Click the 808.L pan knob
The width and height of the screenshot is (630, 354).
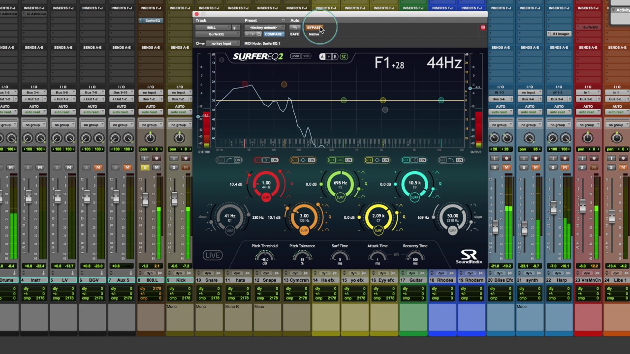150,138
